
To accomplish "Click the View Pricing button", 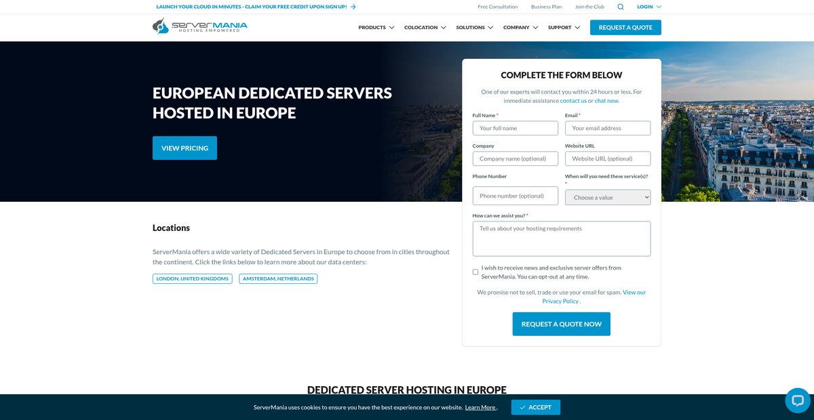I will tap(185, 148).
